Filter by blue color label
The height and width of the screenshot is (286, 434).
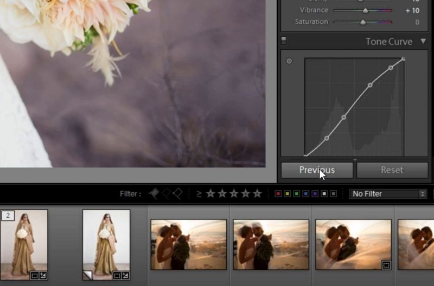[x=306, y=194]
